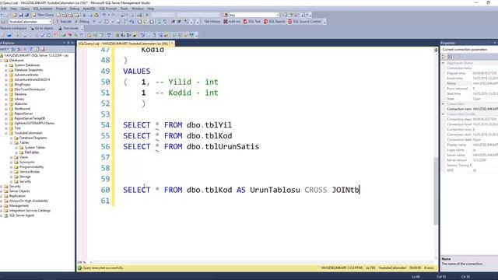Select the SQLQuery2.sql document tab

point(124,44)
